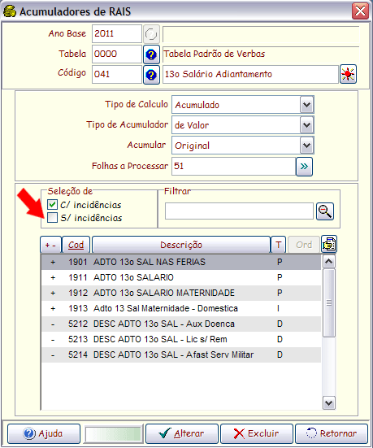Click the magnifier search icon in Filtrar
373x448 pixels.
coord(325,211)
